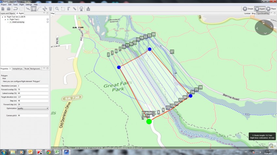Image resolution: width=277 pixels, height=155 pixels.
Task: Pan map north with compass arrow
Action: click(264, 22)
